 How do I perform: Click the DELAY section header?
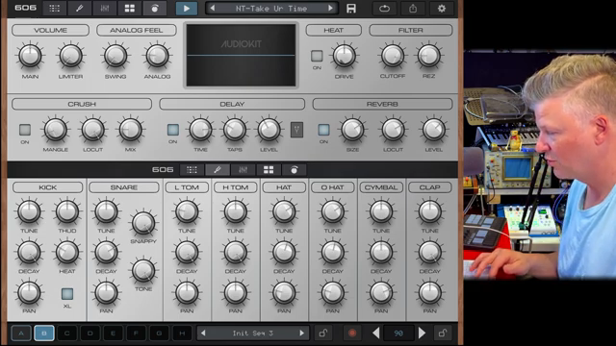tap(232, 104)
